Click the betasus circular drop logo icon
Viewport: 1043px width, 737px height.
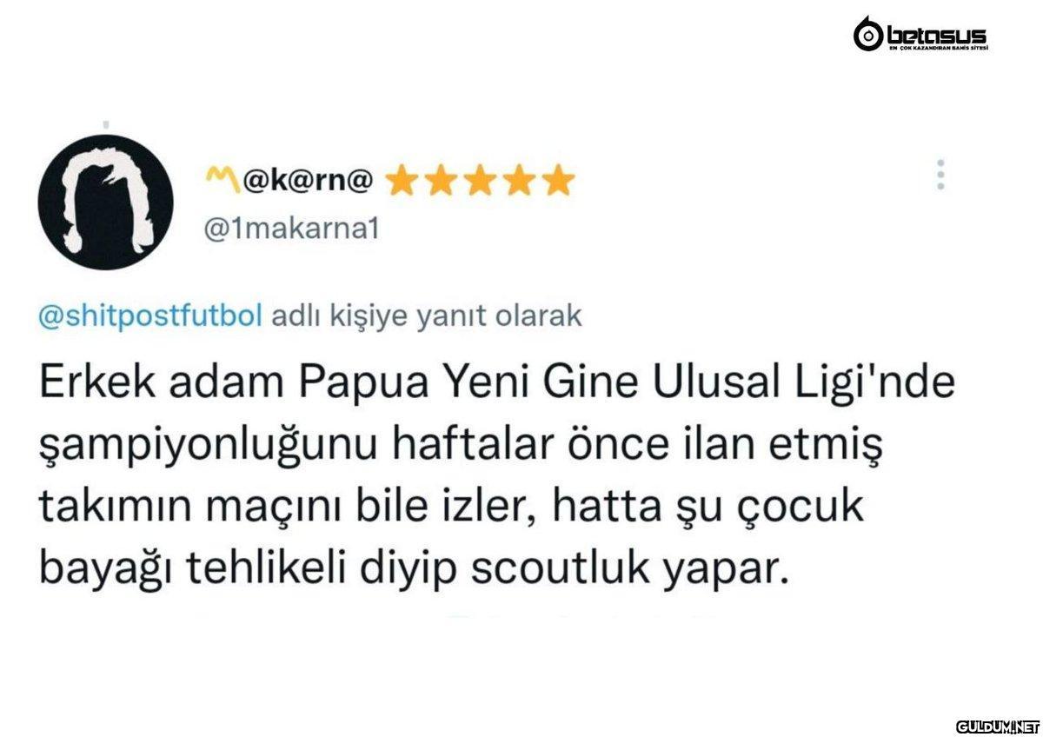867,35
